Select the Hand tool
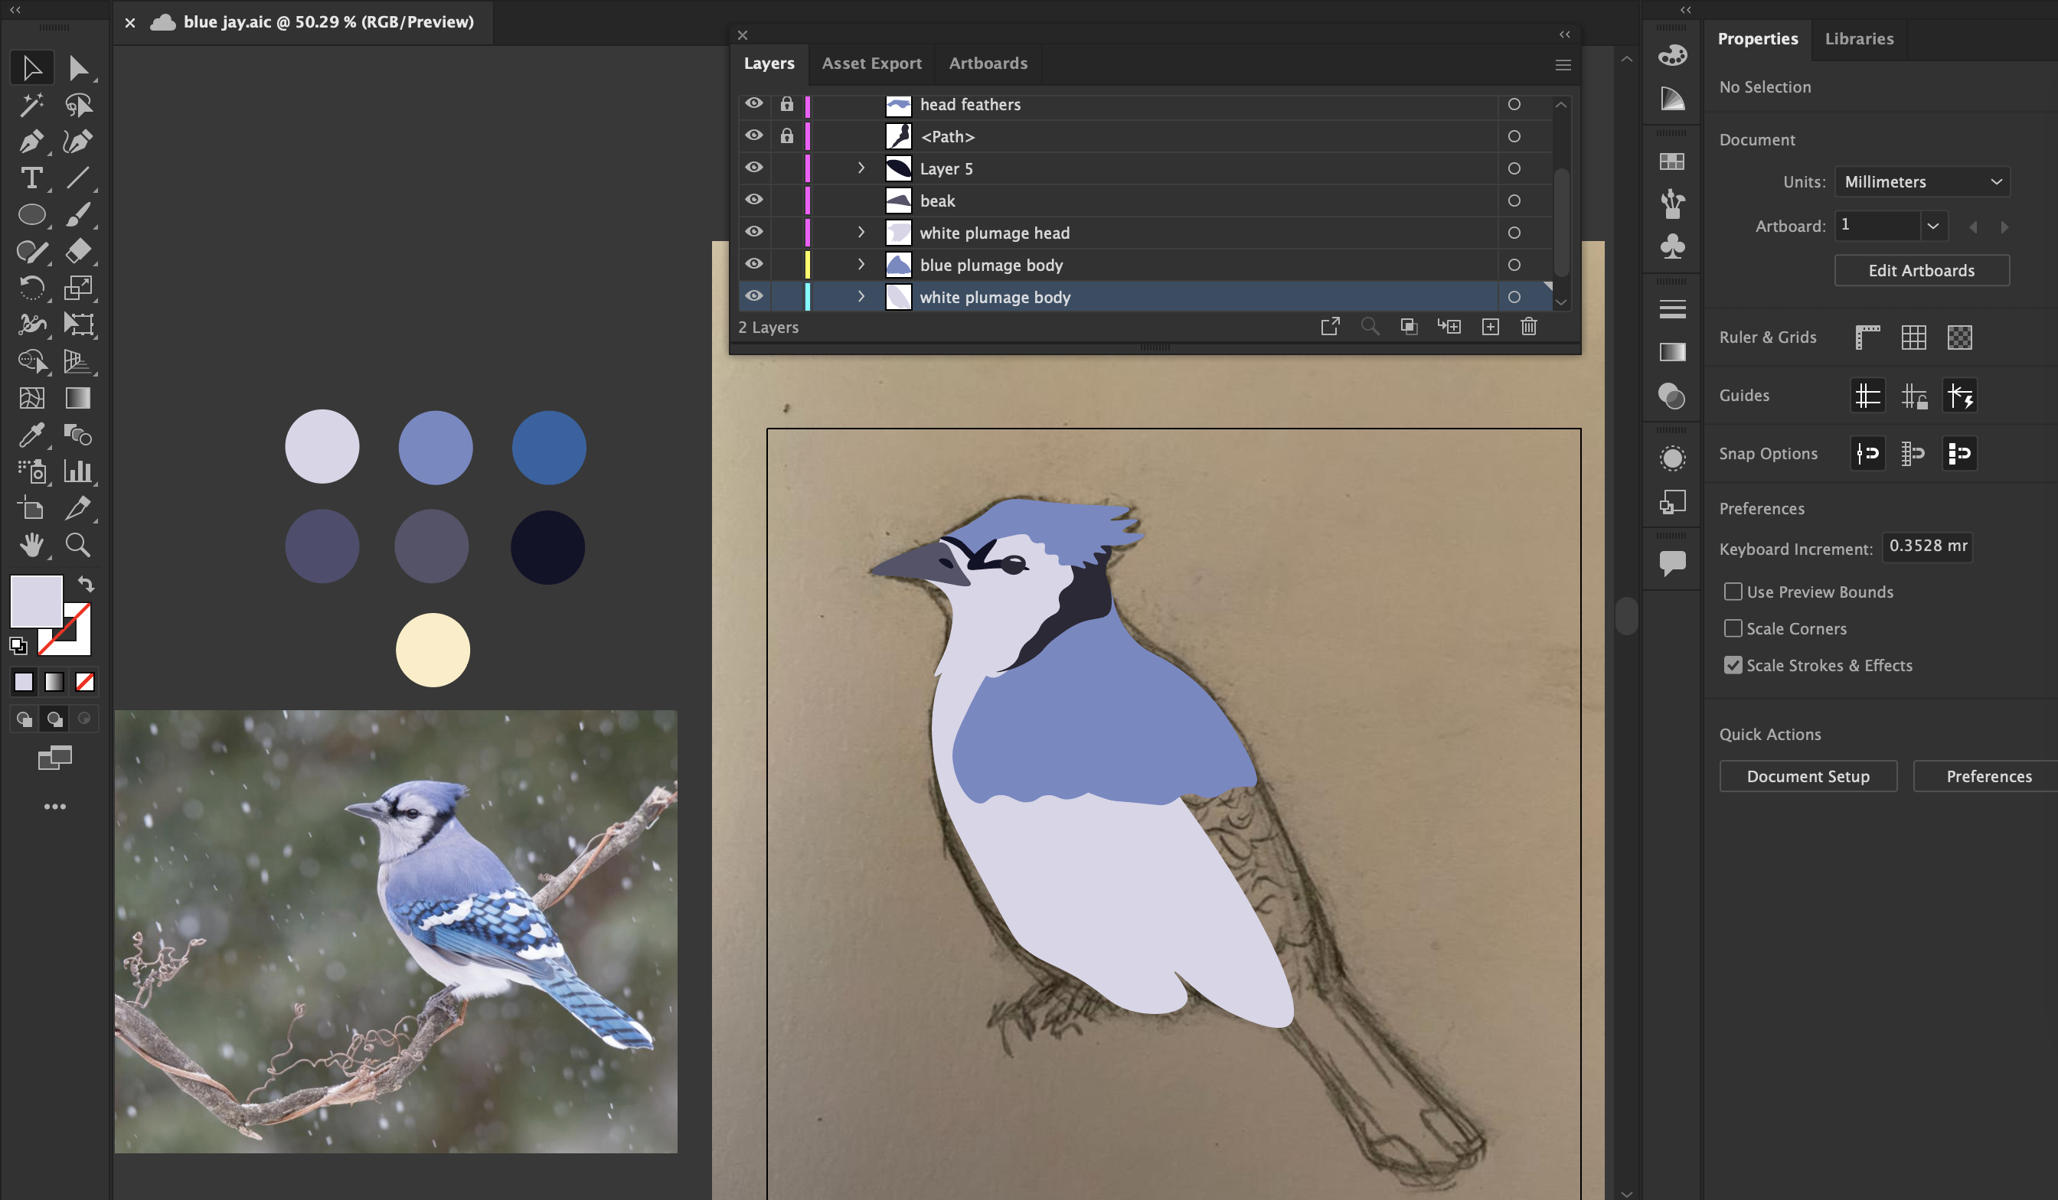 pos(31,544)
